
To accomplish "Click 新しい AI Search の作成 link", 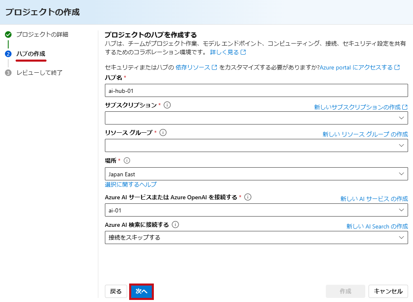I will pyautogui.click(x=377, y=226).
